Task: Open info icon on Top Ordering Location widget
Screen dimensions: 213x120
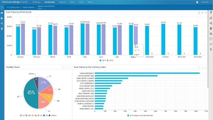Action: tap(199, 67)
